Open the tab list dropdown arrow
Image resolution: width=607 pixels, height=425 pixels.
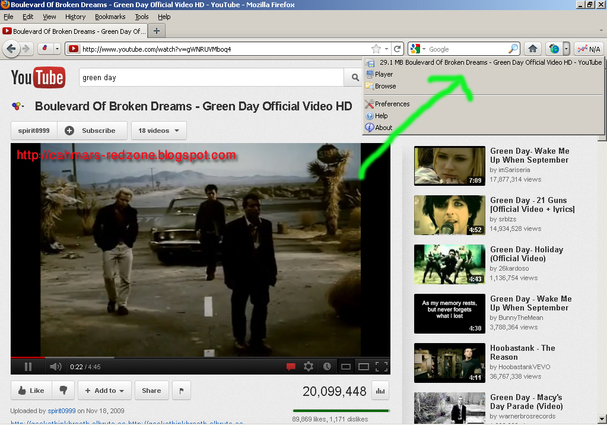click(601, 31)
